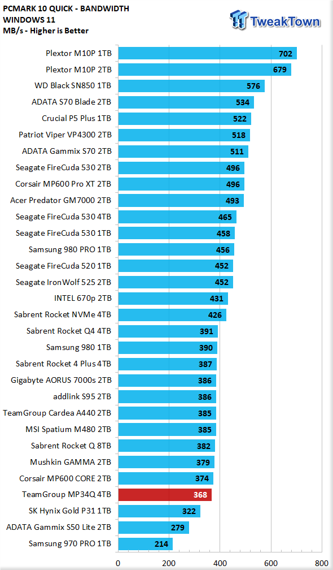The height and width of the screenshot is (570, 333).
Task: Click the MB/s Higher is Better subtitle
Action: [x=46, y=31]
